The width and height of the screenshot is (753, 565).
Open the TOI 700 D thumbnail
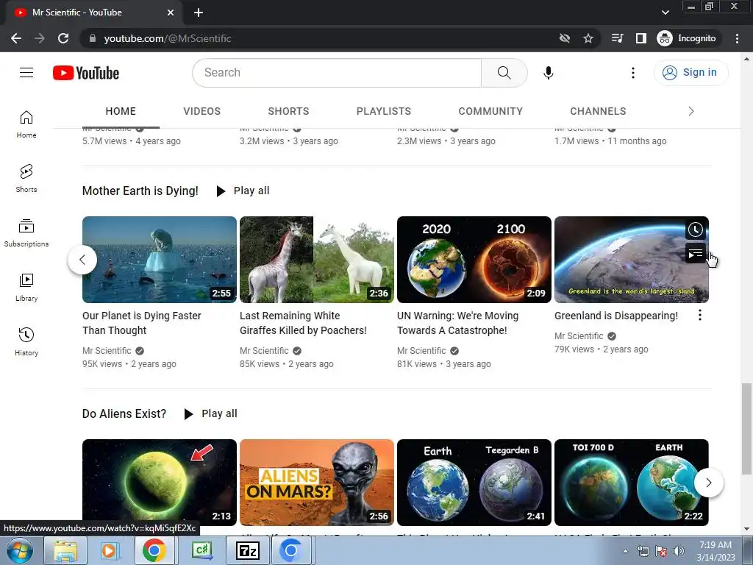point(632,483)
